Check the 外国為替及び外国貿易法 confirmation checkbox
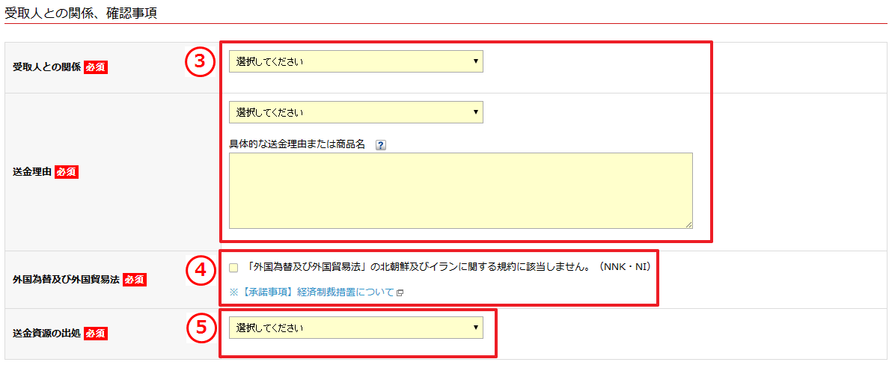Image resolution: width=892 pixels, height=365 pixels. tap(233, 268)
